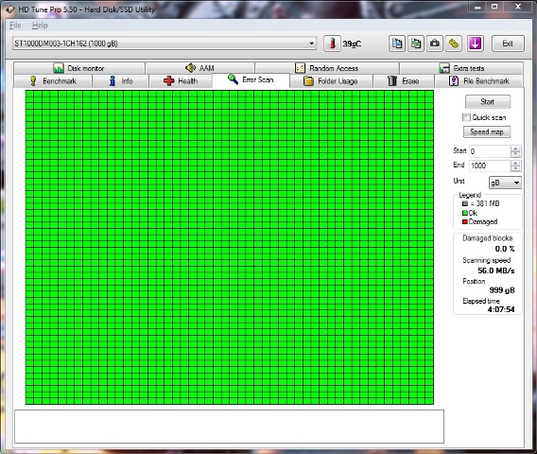Increase the Start value with up arrow
Image resolution: width=537 pixels, height=454 pixels.
tap(515, 148)
